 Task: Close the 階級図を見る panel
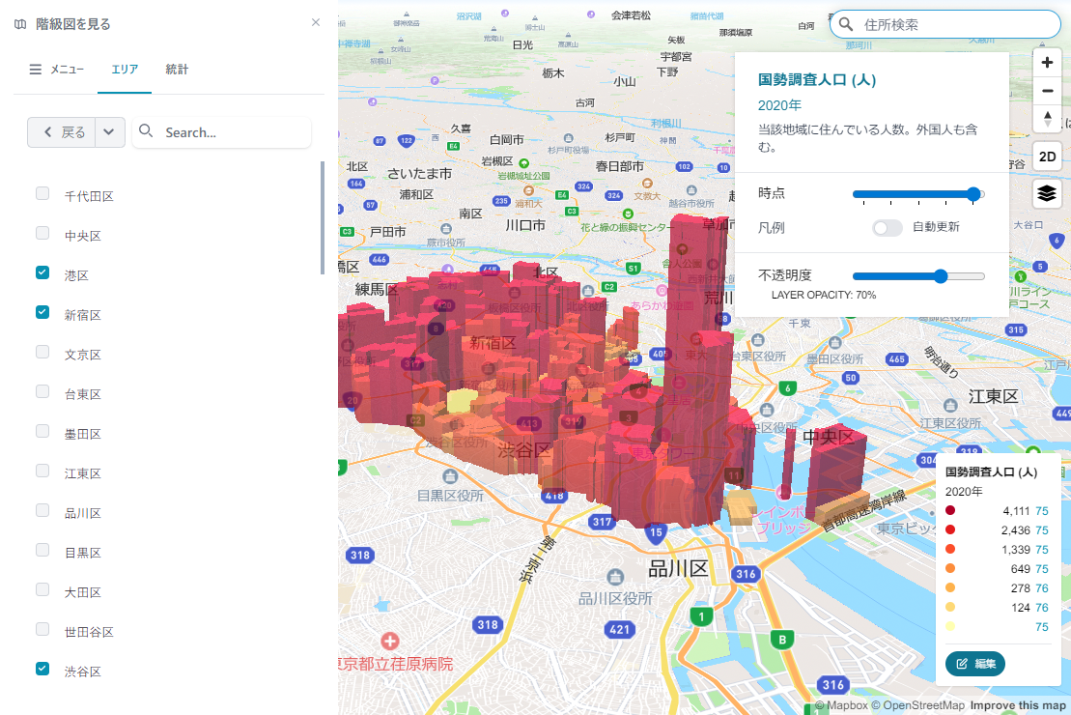[x=316, y=22]
